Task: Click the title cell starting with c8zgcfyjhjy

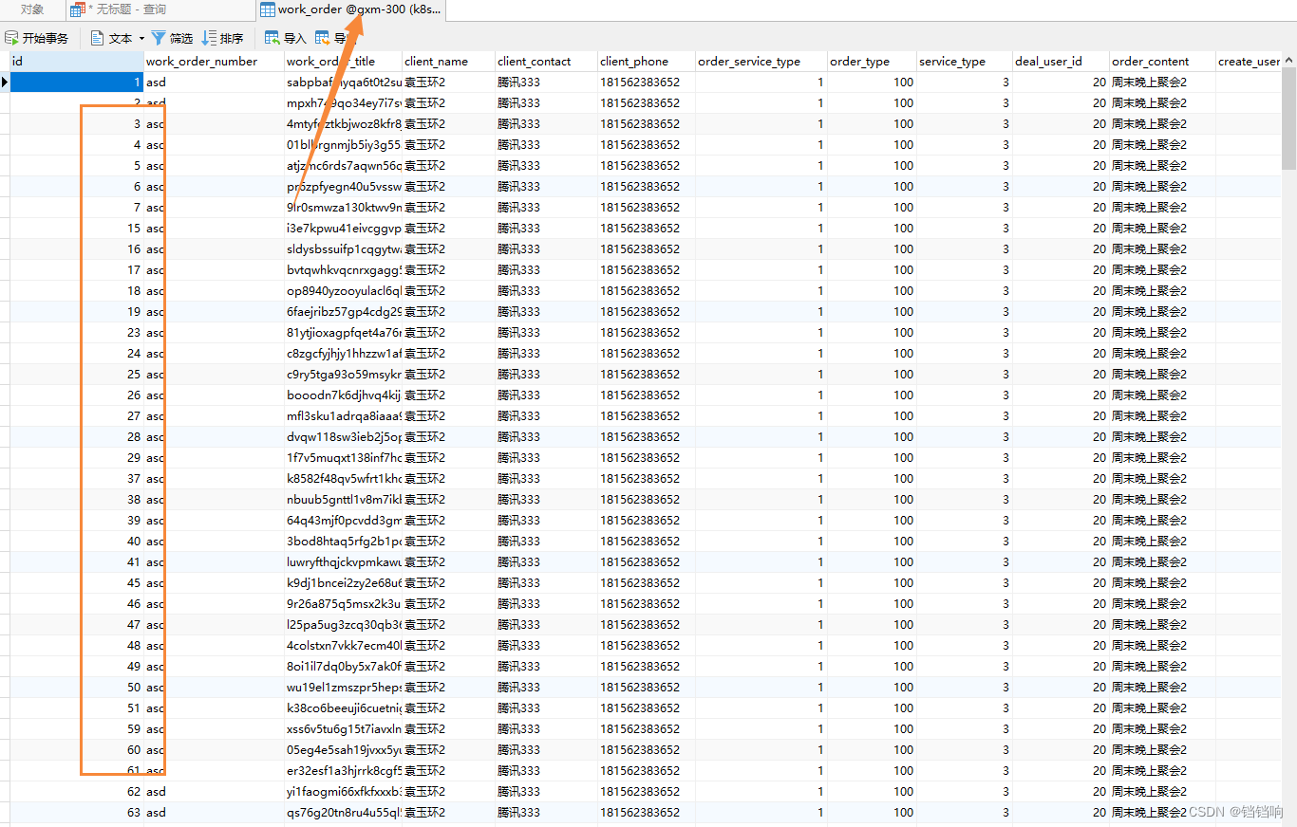Action: pyautogui.click(x=343, y=353)
